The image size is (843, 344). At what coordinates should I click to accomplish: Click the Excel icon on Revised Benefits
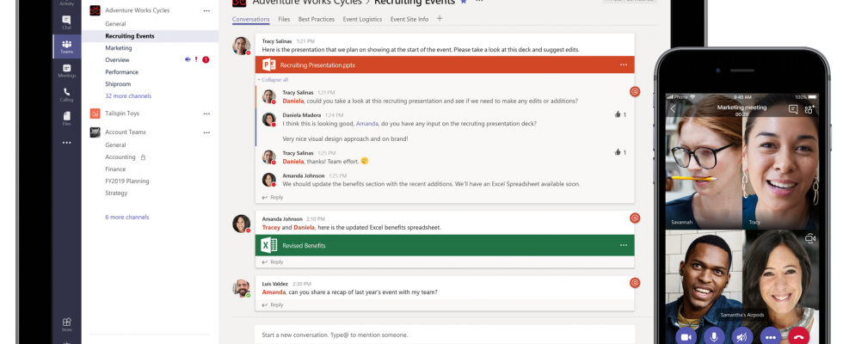tap(268, 245)
